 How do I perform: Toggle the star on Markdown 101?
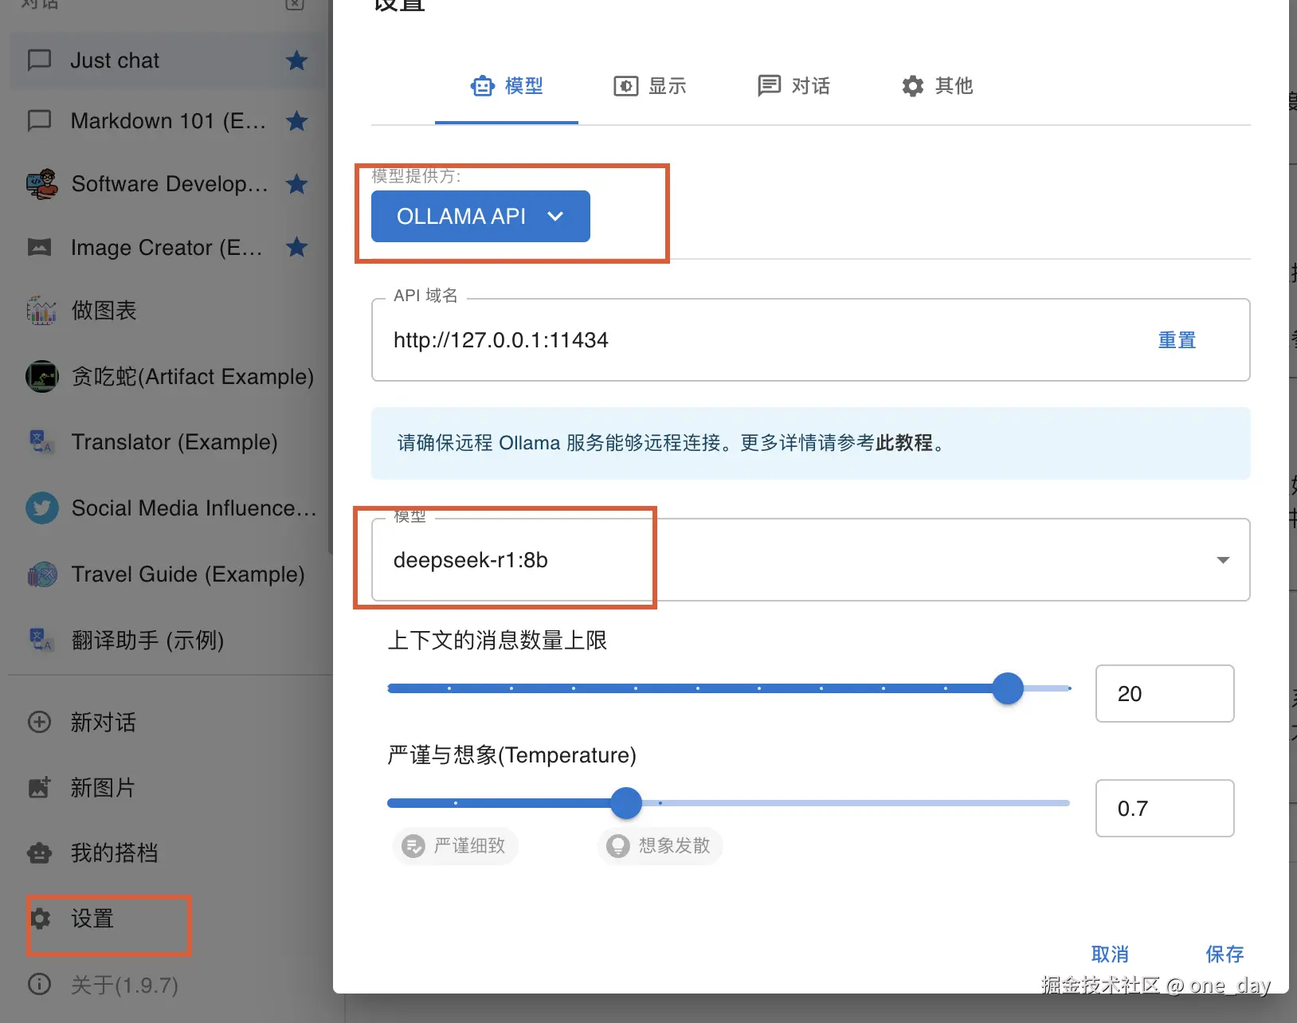[297, 121]
